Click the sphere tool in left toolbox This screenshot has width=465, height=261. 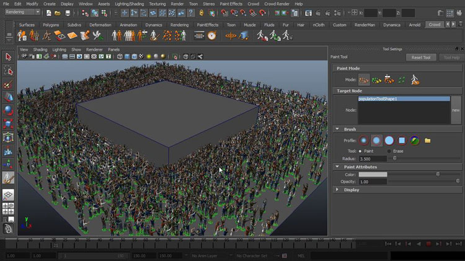[x=8, y=110]
